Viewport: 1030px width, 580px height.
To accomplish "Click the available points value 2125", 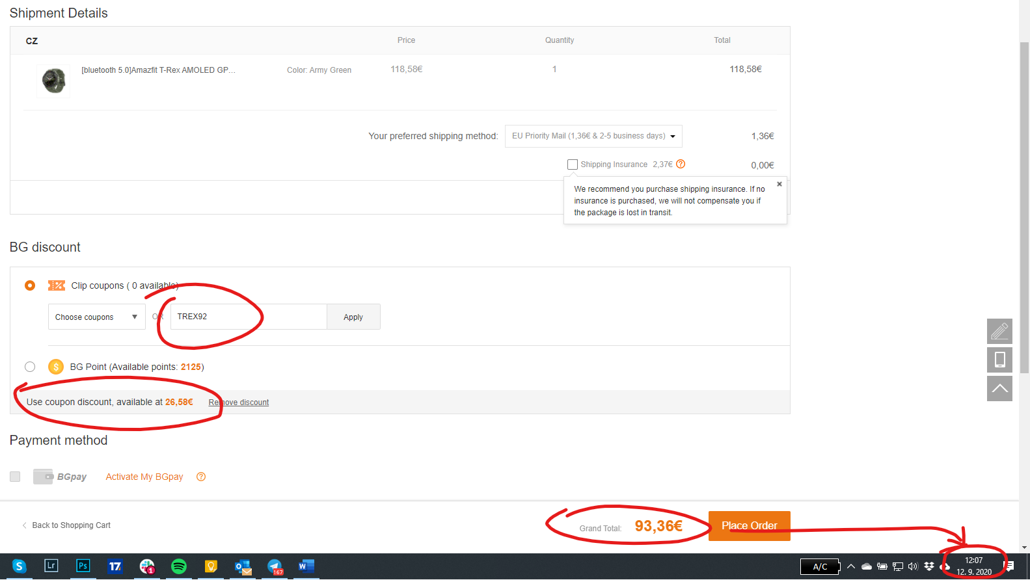I will (191, 367).
